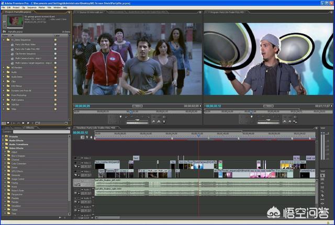Viewport: 335px width, 225px height.
Task: Toggle lock box on Video 2 track
Action: click(x=79, y=163)
